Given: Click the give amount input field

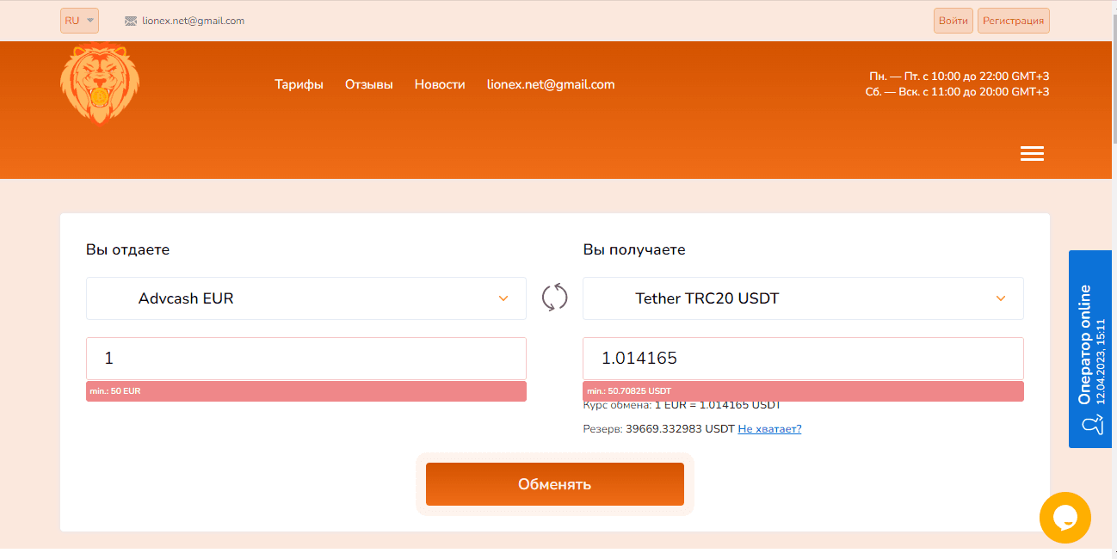Looking at the screenshot, I should pos(305,358).
